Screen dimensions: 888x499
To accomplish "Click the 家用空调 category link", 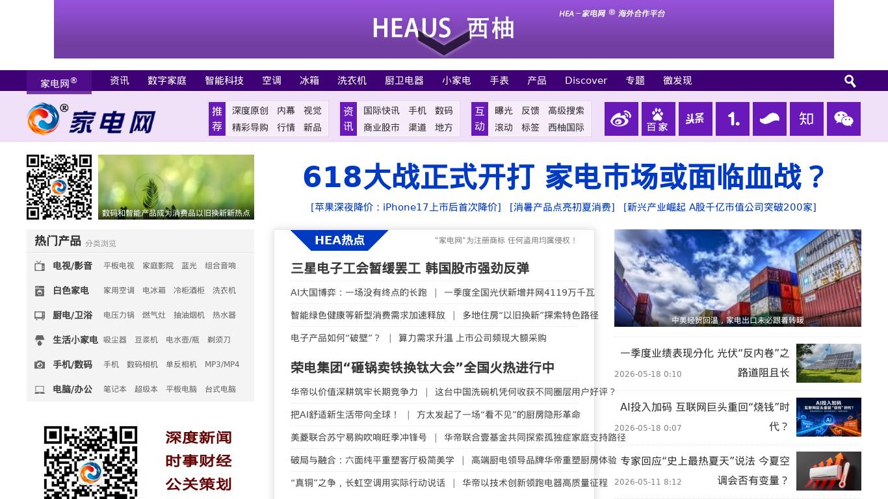I will [x=119, y=290].
